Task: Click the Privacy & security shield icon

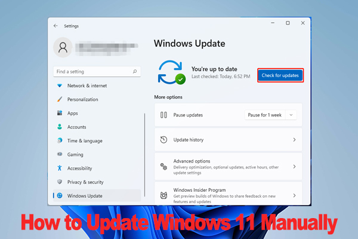Action: (x=60, y=182)
